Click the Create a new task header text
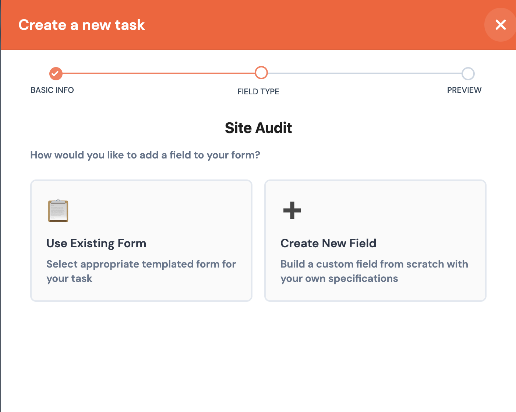Image resolution: width=516 pixels, height=412 pixels. (82, 25)
